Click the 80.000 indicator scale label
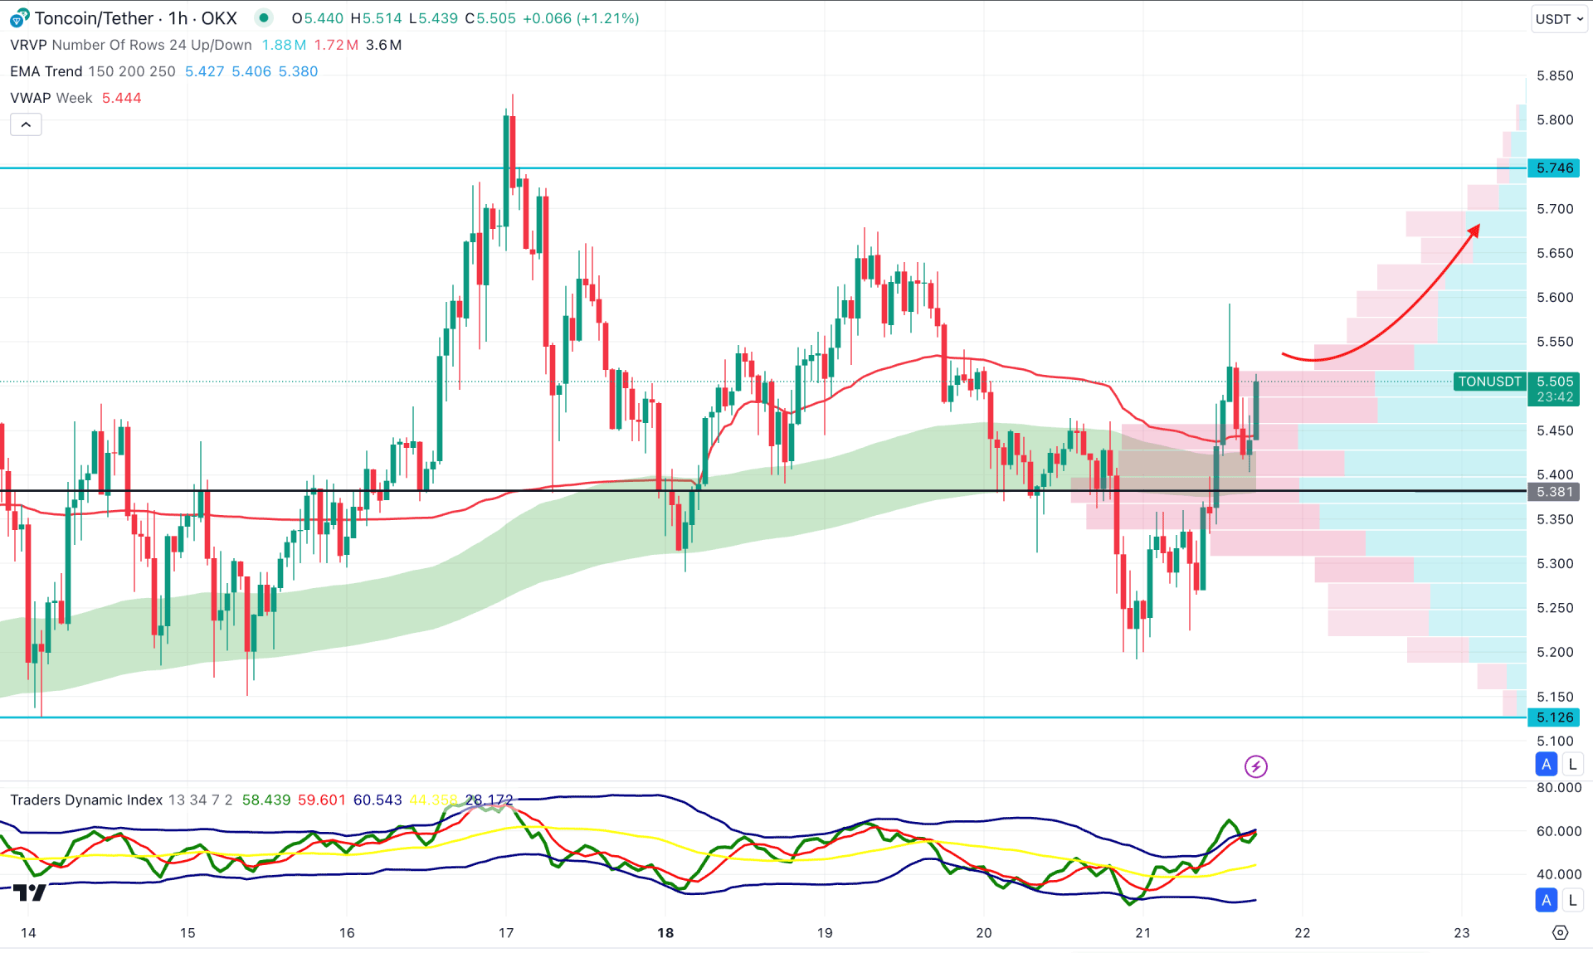The width and height of the screenshot is (1593, 953). (1559, 787)
